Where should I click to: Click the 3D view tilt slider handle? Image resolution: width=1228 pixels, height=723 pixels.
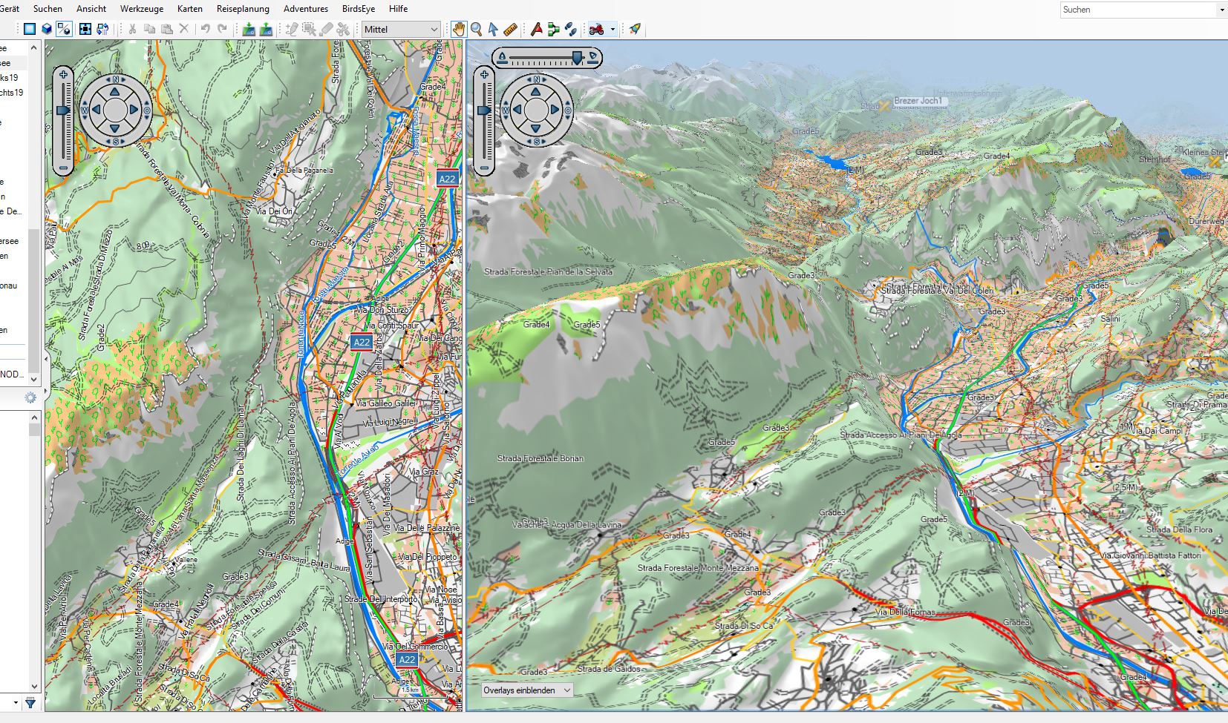click(577, 58)
